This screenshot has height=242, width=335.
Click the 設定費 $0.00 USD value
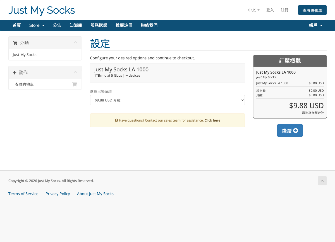click(316, 91)
